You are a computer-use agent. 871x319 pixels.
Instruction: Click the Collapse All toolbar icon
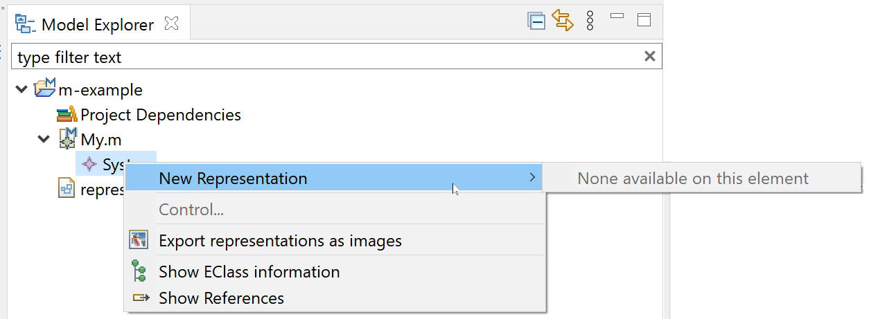[536, 21]
